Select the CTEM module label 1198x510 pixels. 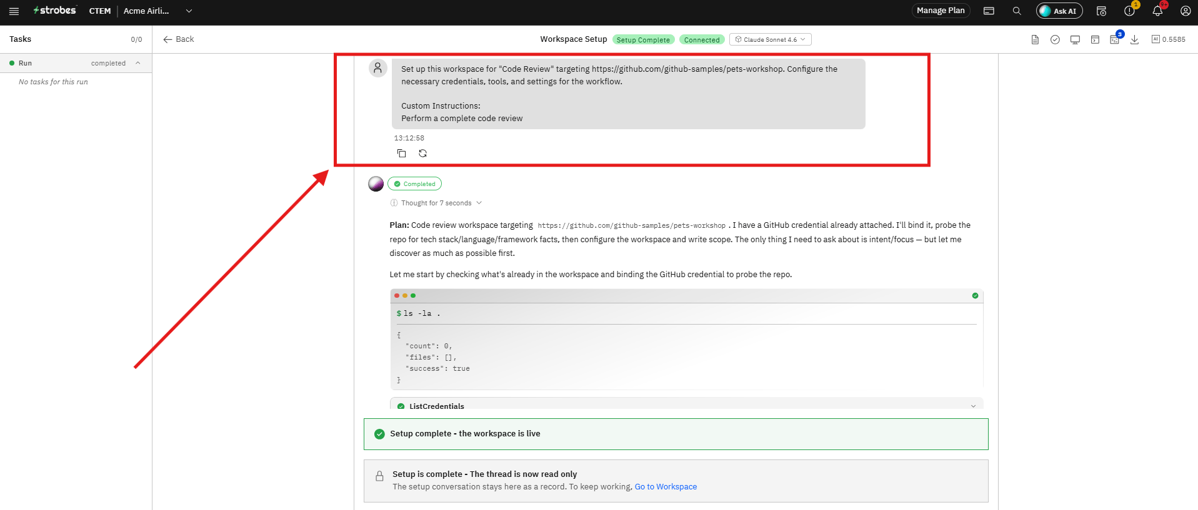point(100,11)
